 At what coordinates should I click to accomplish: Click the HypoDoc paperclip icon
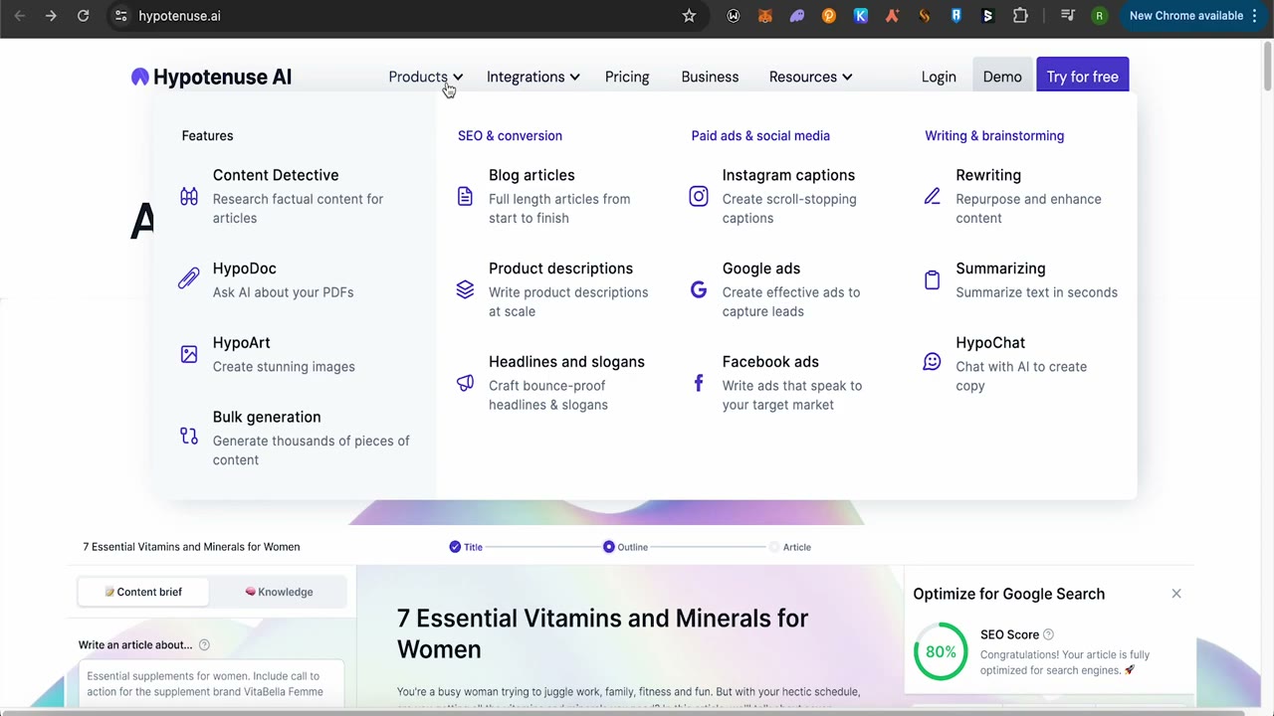(x=189, y=279)
